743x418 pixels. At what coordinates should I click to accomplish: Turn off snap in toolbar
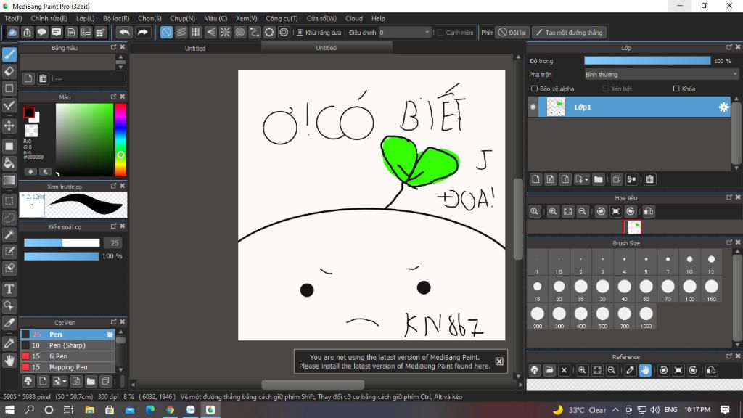[166, 32]
